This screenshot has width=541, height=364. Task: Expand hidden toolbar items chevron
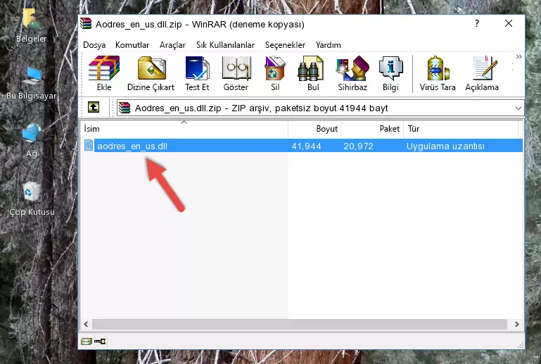pos(518,56)
